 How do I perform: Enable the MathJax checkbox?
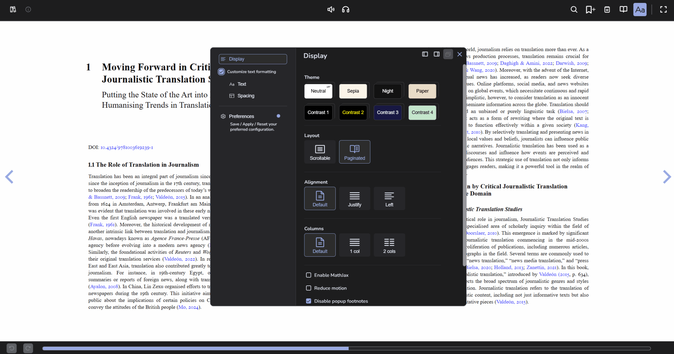(308, 275)
